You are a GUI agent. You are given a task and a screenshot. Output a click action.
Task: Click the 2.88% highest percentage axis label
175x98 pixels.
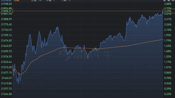[x=168, y=4]
